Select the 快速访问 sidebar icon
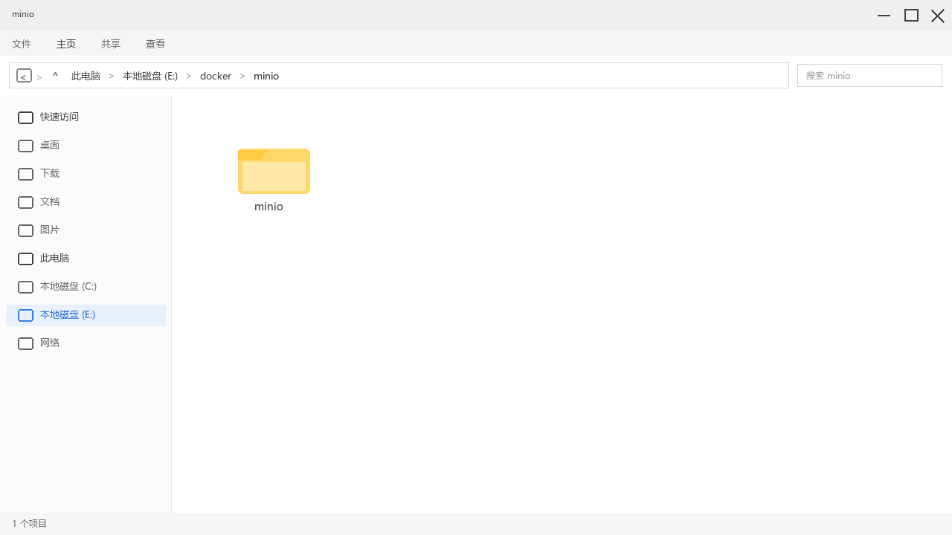 click(25, 117)
